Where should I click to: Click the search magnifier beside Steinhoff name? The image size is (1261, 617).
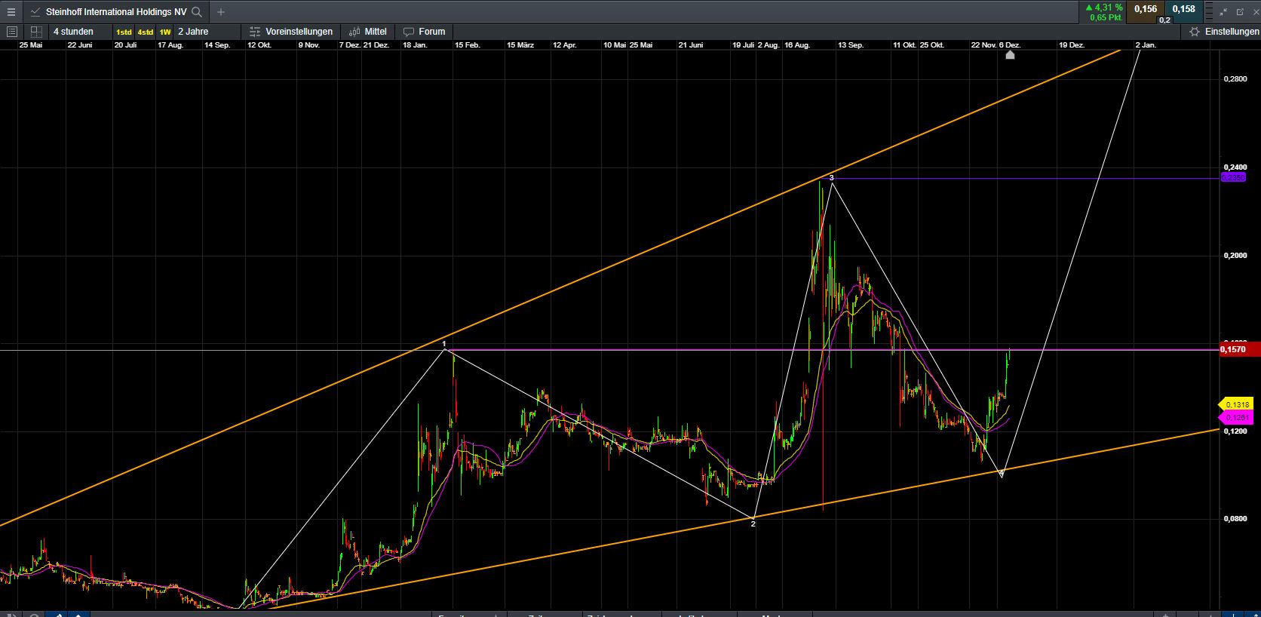(197, 12)
